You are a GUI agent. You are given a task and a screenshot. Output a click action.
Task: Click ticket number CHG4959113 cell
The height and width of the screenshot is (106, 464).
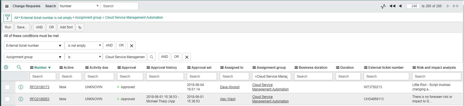pos(373,99)
